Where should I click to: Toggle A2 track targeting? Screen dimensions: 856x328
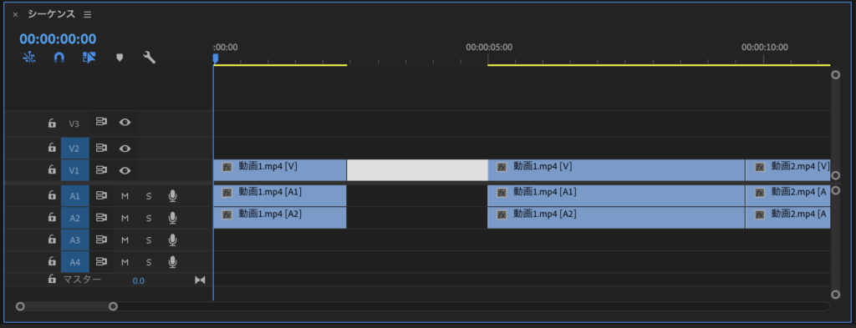[74, 217]
